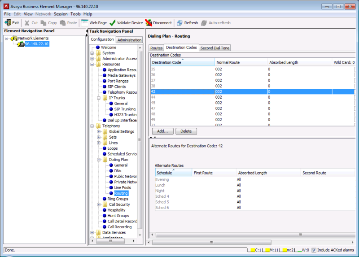Open Call Recording tree item
This screenshot has width=359, height=257.
click(119, 227)
